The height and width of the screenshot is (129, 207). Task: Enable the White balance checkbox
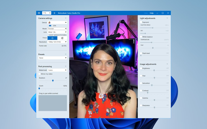[x=141, y=37]
